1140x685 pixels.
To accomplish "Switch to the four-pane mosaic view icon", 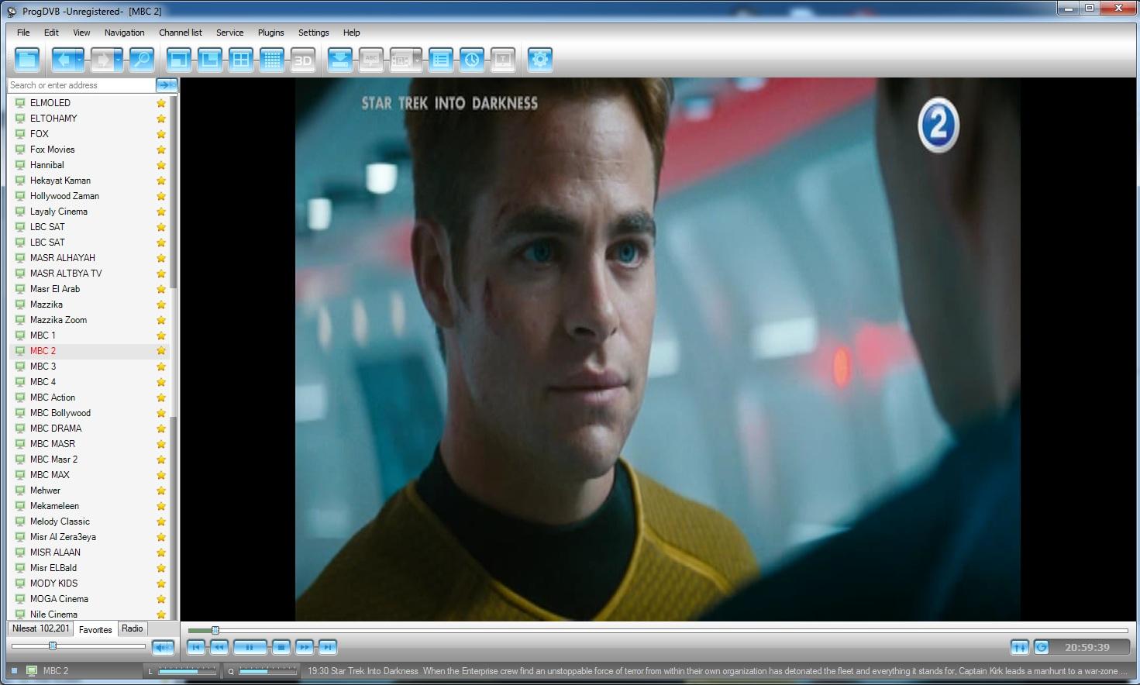I will pyautogui.click(x=241, y=60).
